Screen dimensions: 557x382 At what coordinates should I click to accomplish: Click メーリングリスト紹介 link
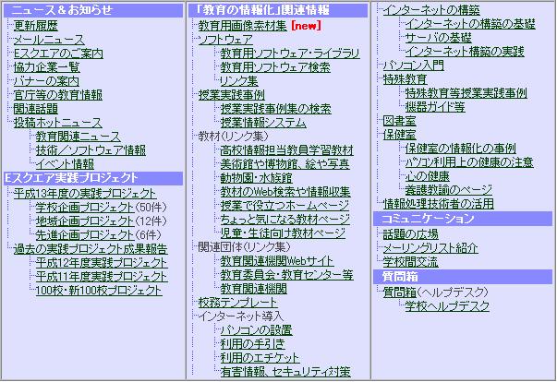point(430,248)
